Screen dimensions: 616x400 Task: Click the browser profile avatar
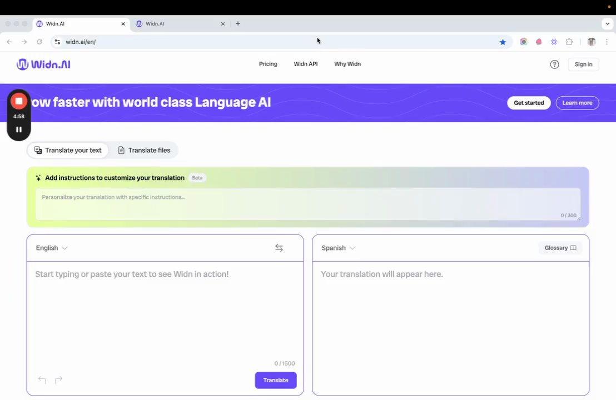coord(591,42)
